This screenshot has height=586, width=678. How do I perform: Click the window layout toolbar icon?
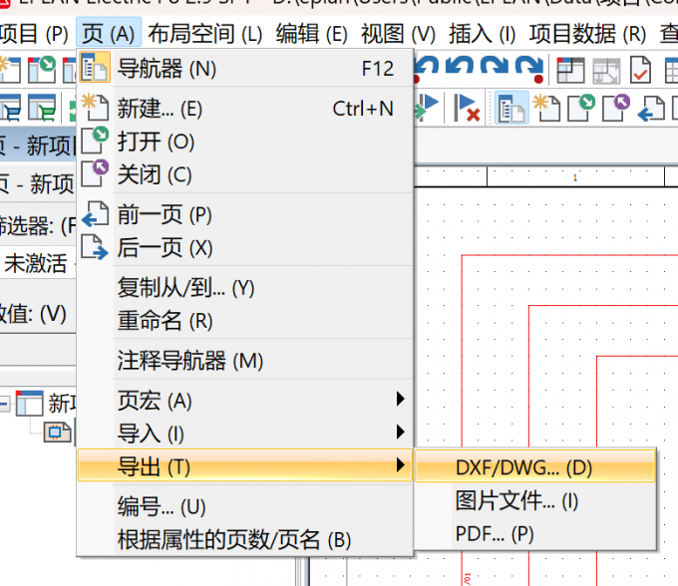tap(570, 70)
